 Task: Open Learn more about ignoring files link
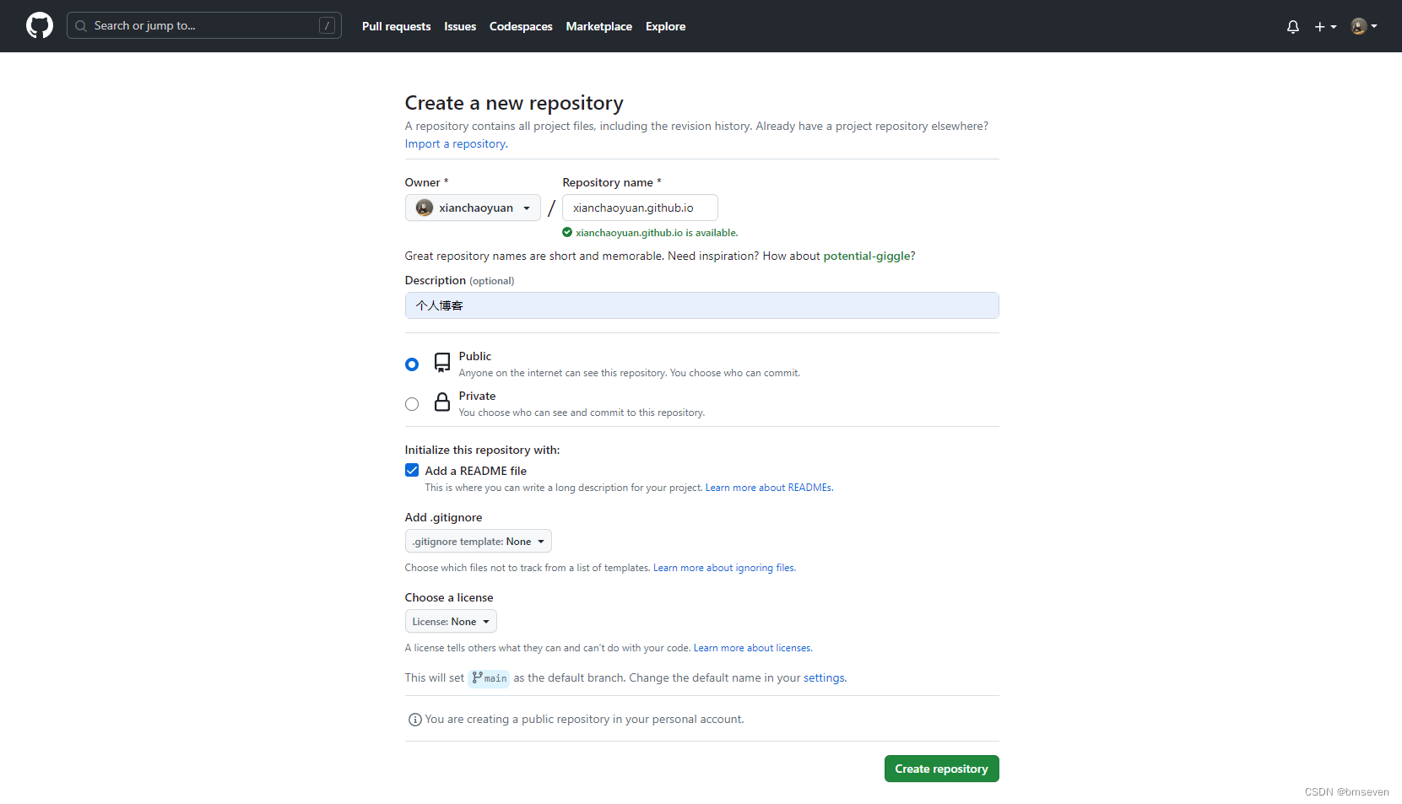[724, 568]
